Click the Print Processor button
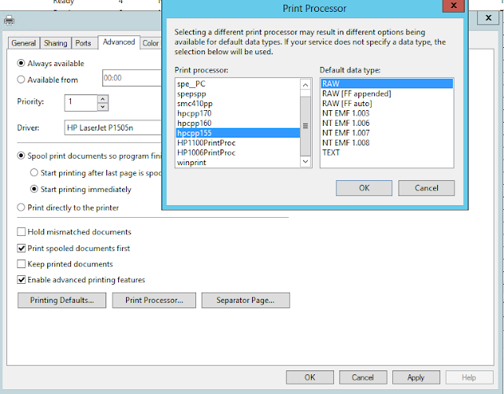 click(x=154, y=300)
